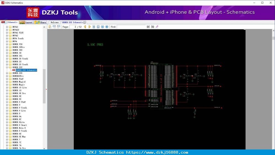
Task: Find next match icon
Action: pyautogui.click(x=153, y=27)
